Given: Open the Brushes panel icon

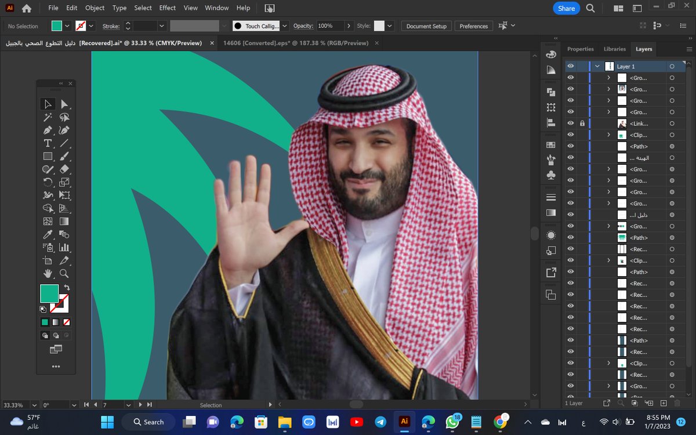Looking at the screenshot, I should (x=551, y=159).
